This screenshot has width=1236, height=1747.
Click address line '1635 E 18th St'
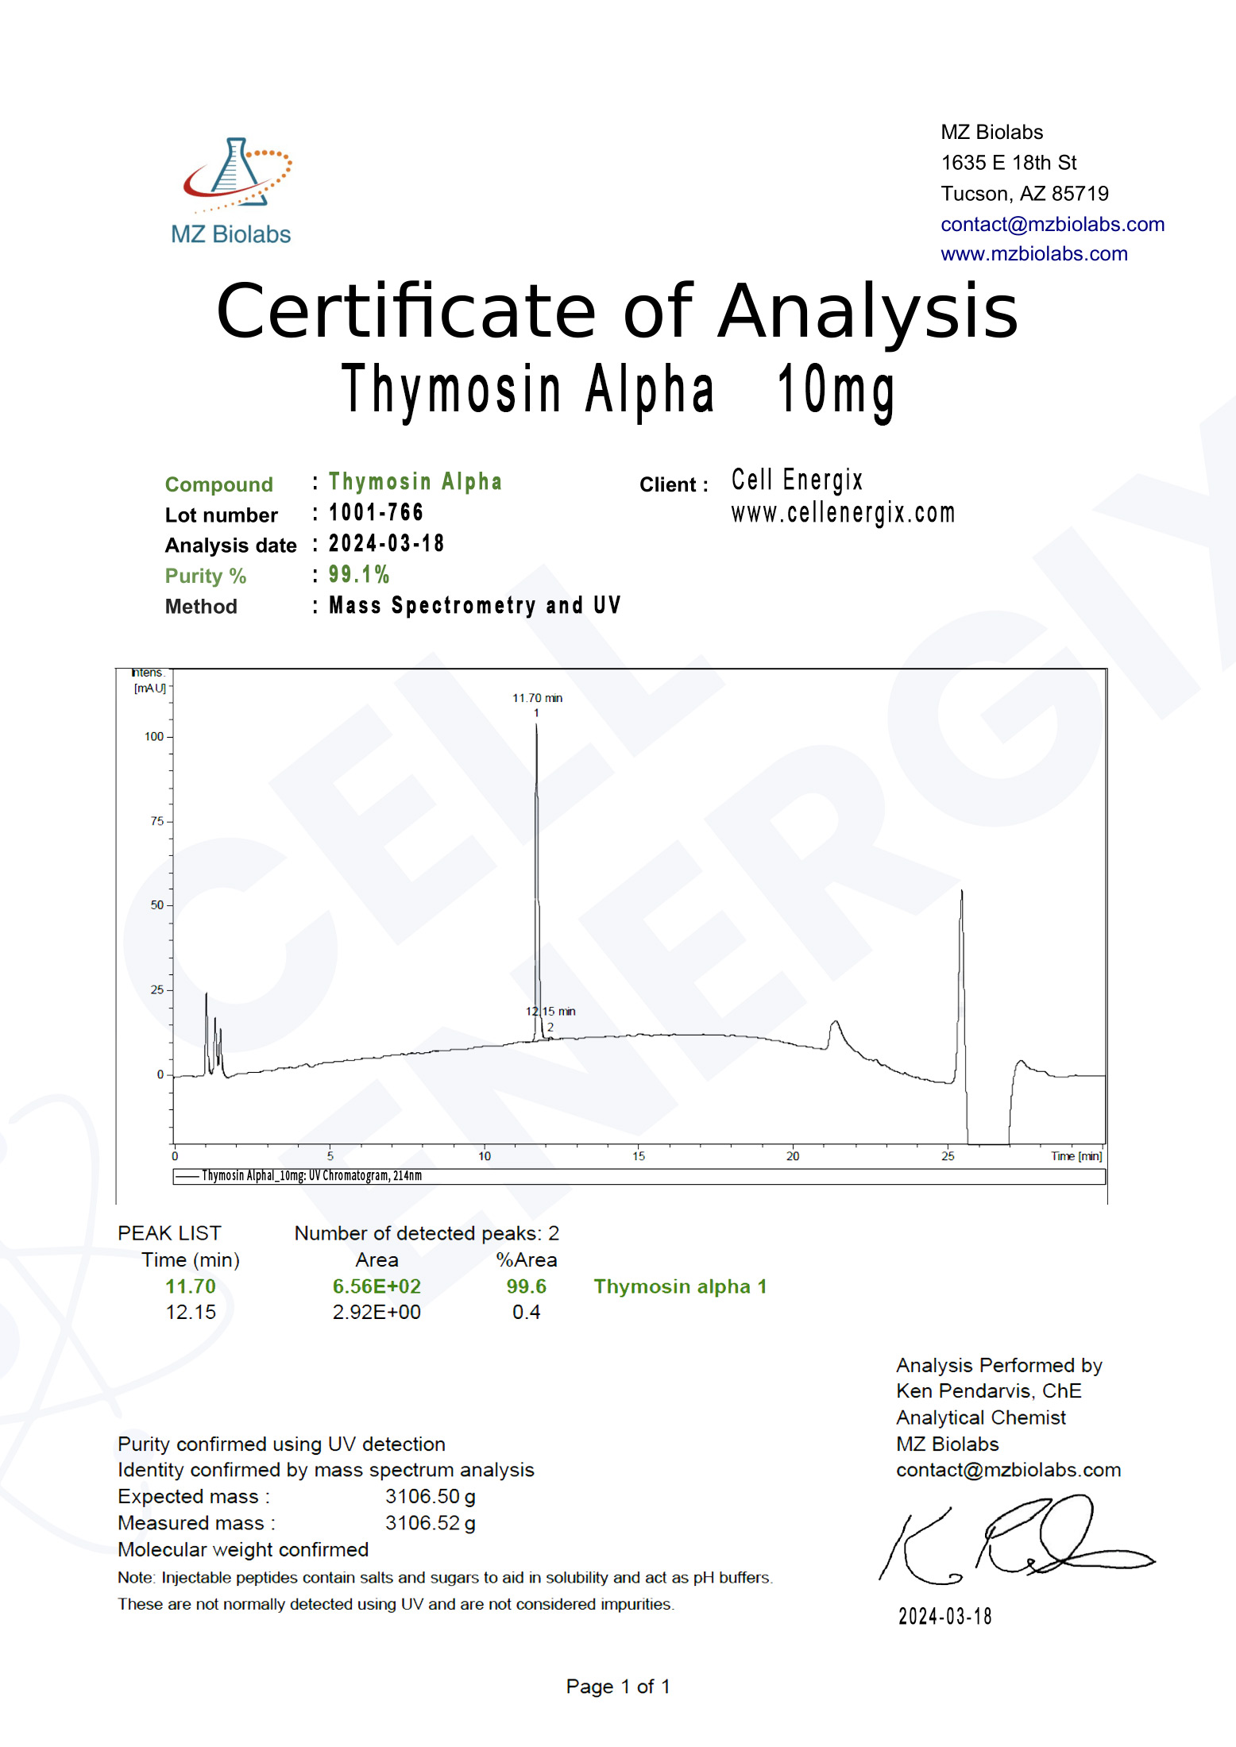click(1009, 163)
